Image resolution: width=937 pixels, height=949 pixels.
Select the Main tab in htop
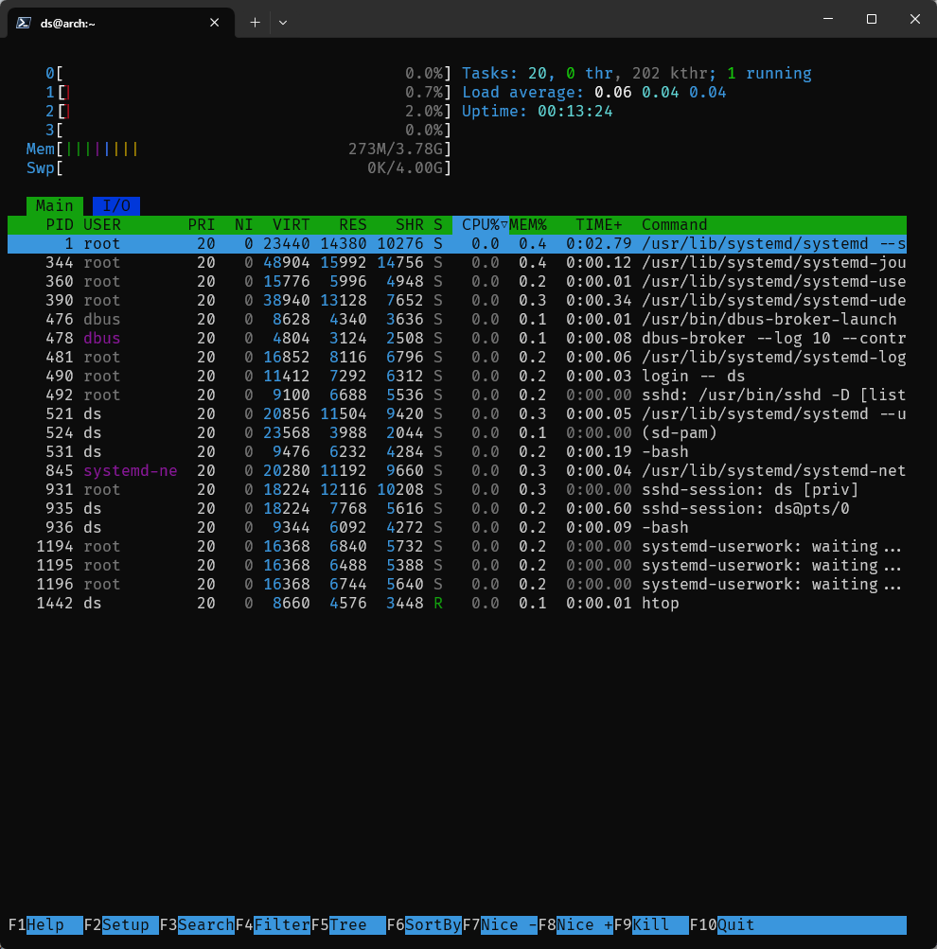click(55, 205)
